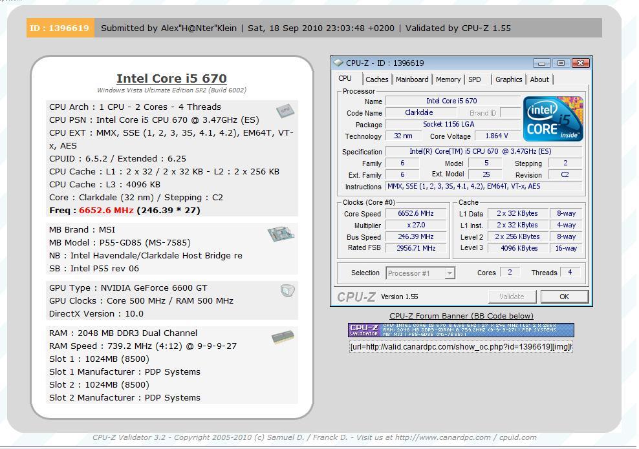Click the Ext. Model value 25

tap(485, 174)
